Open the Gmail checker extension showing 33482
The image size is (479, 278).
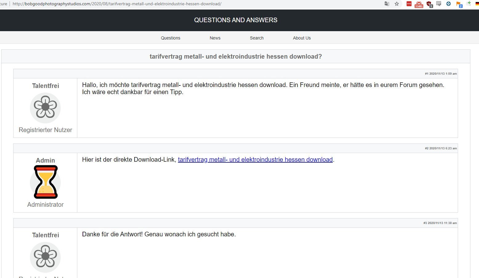(419, 4)
